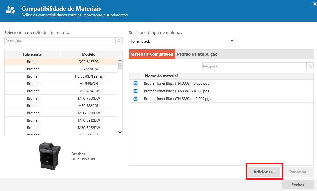Click the search magnifier for printer models
This screenshot has height=191, width=317.
point(119,41)
